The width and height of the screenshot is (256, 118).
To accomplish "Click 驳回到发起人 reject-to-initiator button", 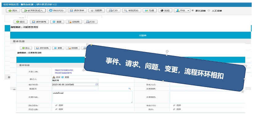I will 34,11.
